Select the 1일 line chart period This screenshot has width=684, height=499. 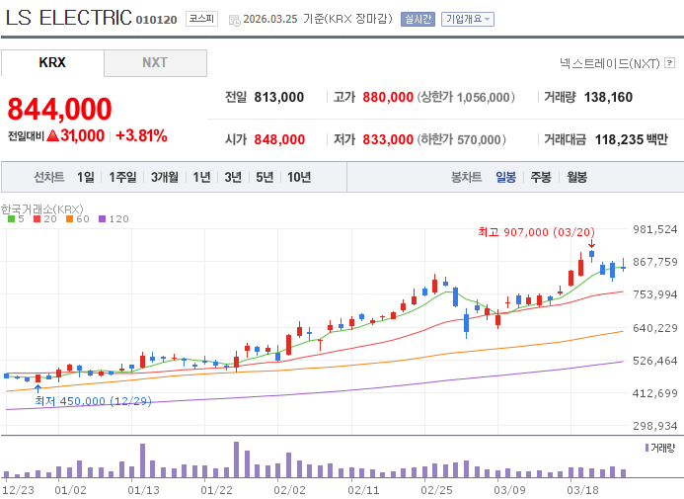pyautogui.click(x=86, y=177)
